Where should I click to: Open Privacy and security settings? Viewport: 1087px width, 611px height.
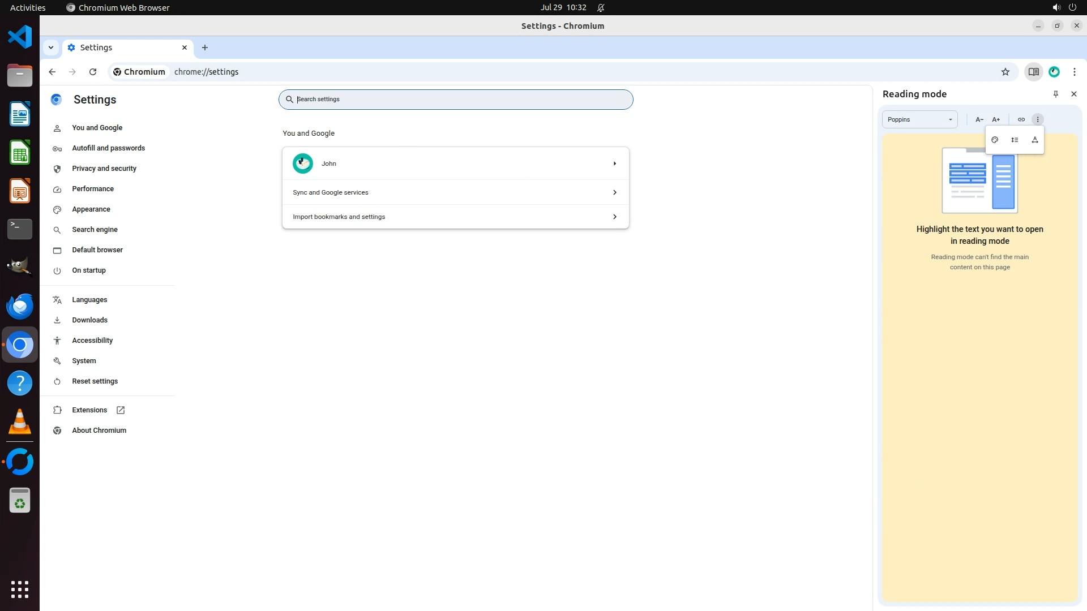click(x=104, y=169)
